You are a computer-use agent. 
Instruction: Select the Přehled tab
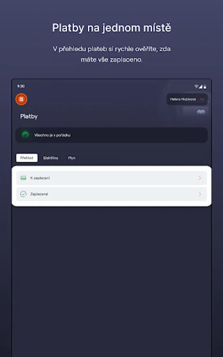[x=27, y=158]
